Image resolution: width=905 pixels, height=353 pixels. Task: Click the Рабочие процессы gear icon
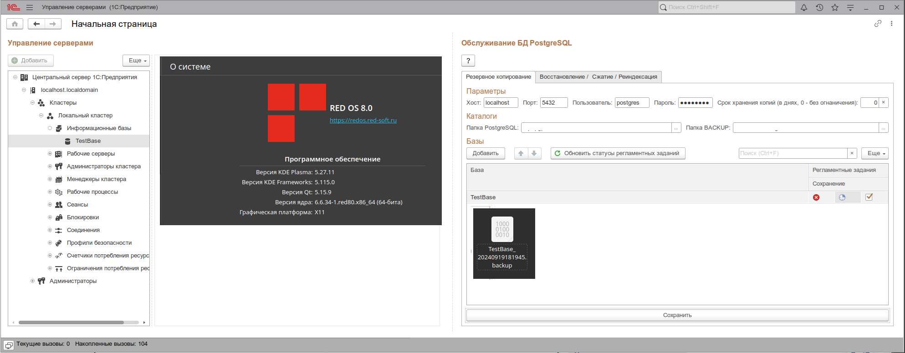(x=59, y=192)
